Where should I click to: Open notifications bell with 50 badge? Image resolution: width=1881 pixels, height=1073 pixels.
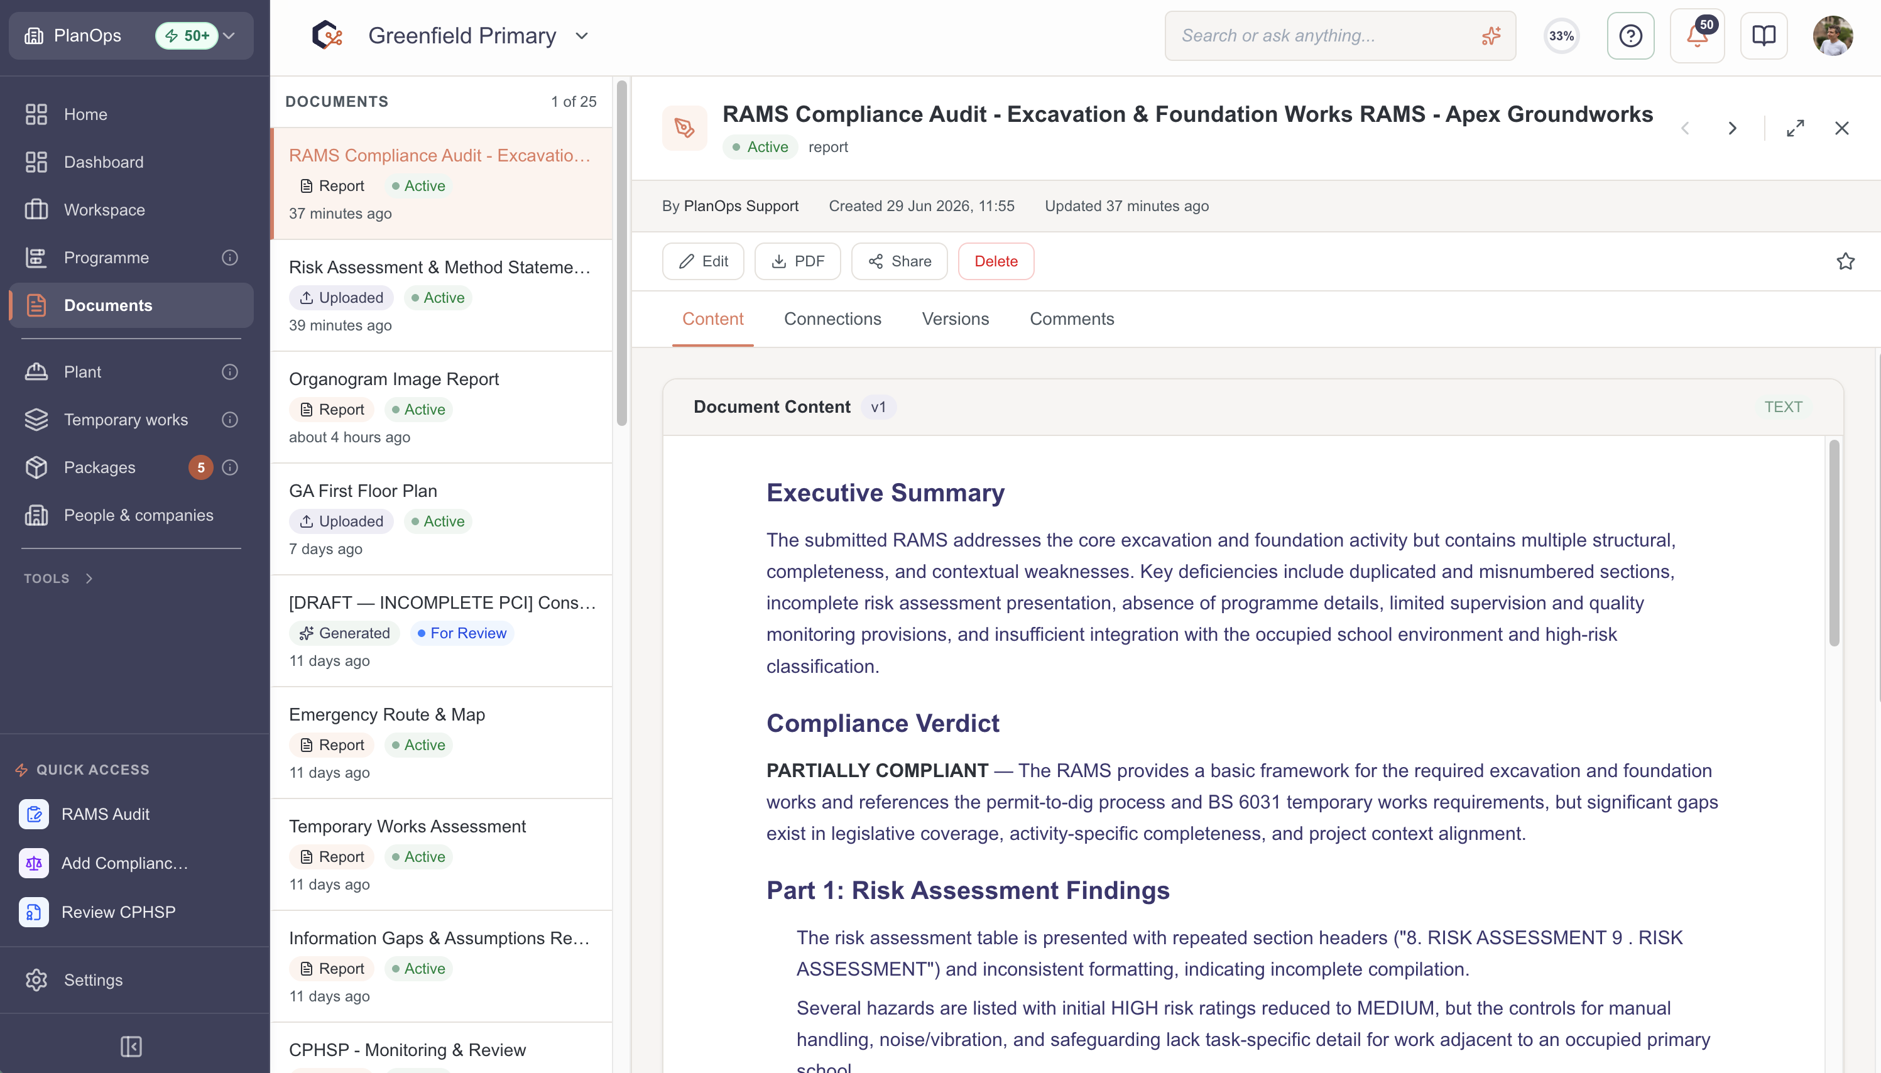[1697, 35]
